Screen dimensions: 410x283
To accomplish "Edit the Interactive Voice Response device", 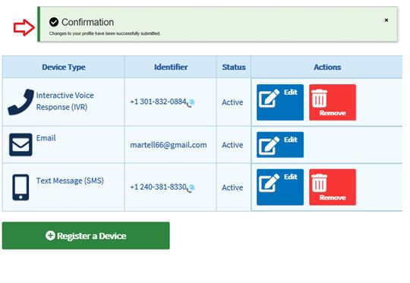I will pos(280,102).
